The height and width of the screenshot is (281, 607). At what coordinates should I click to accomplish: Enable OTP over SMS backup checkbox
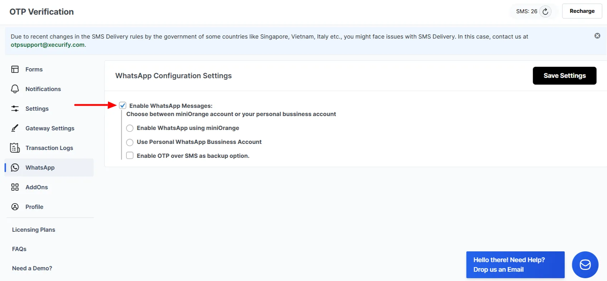(130, 156)
